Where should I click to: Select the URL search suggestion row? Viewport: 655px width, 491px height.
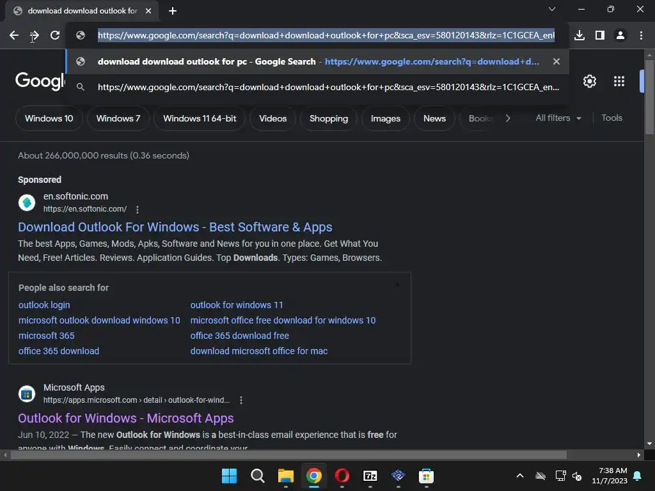click(317, 87)
